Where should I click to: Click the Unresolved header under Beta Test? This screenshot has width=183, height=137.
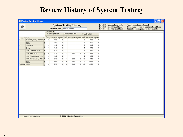71,38
